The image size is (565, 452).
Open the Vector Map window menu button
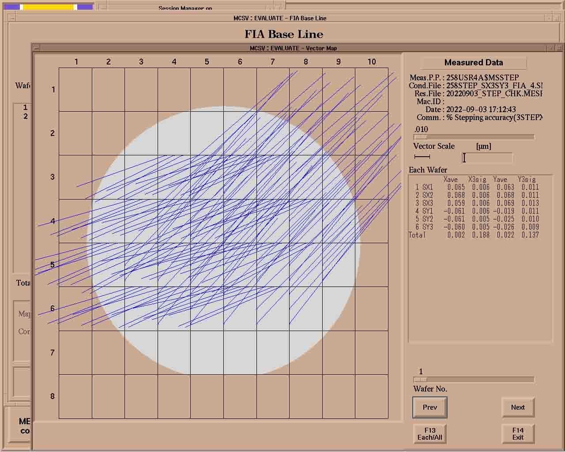click(37, 48)
